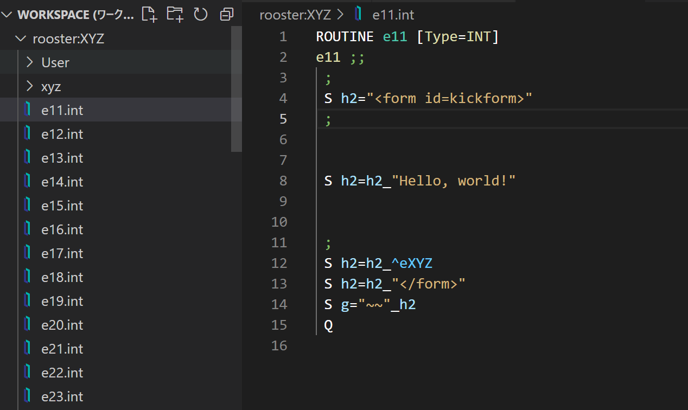Click the file icon beside e20.int
Screen dimensions: 688x410
tap(28, 325)
